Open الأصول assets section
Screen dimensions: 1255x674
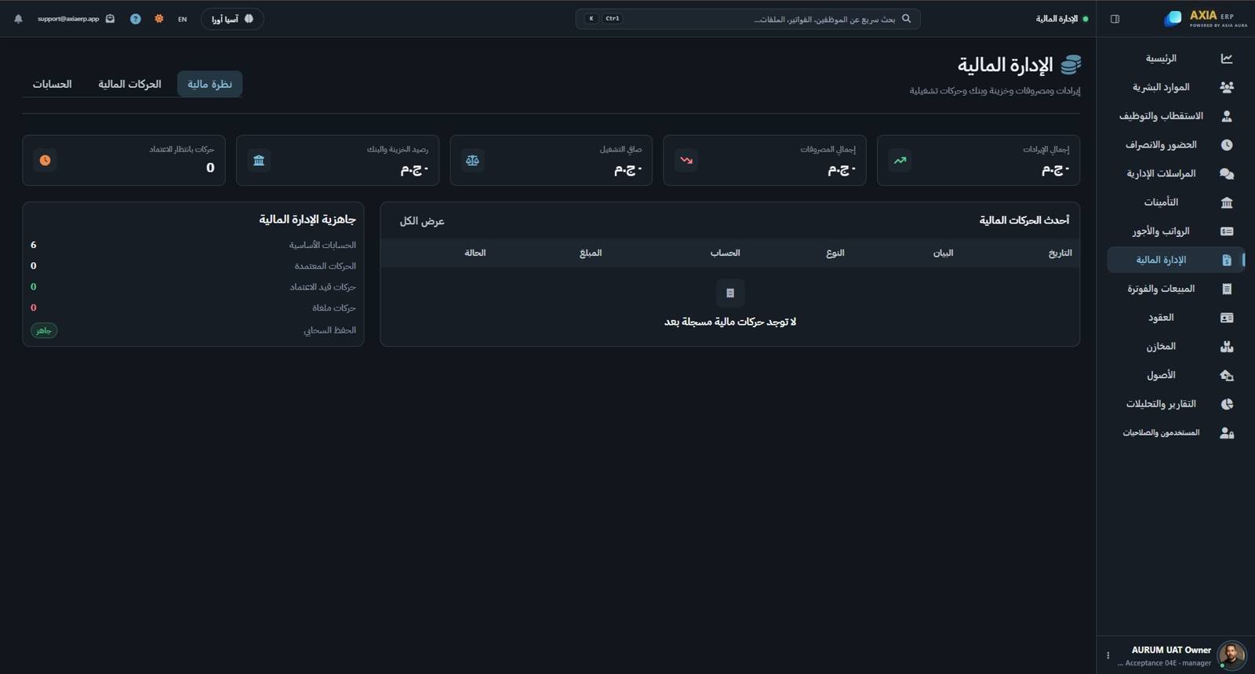tap(1175, 375)
